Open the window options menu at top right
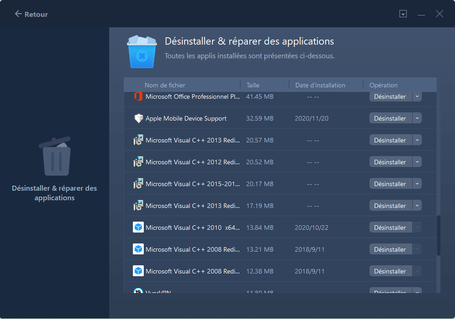The image size is (455, 319). pos(403,14)
